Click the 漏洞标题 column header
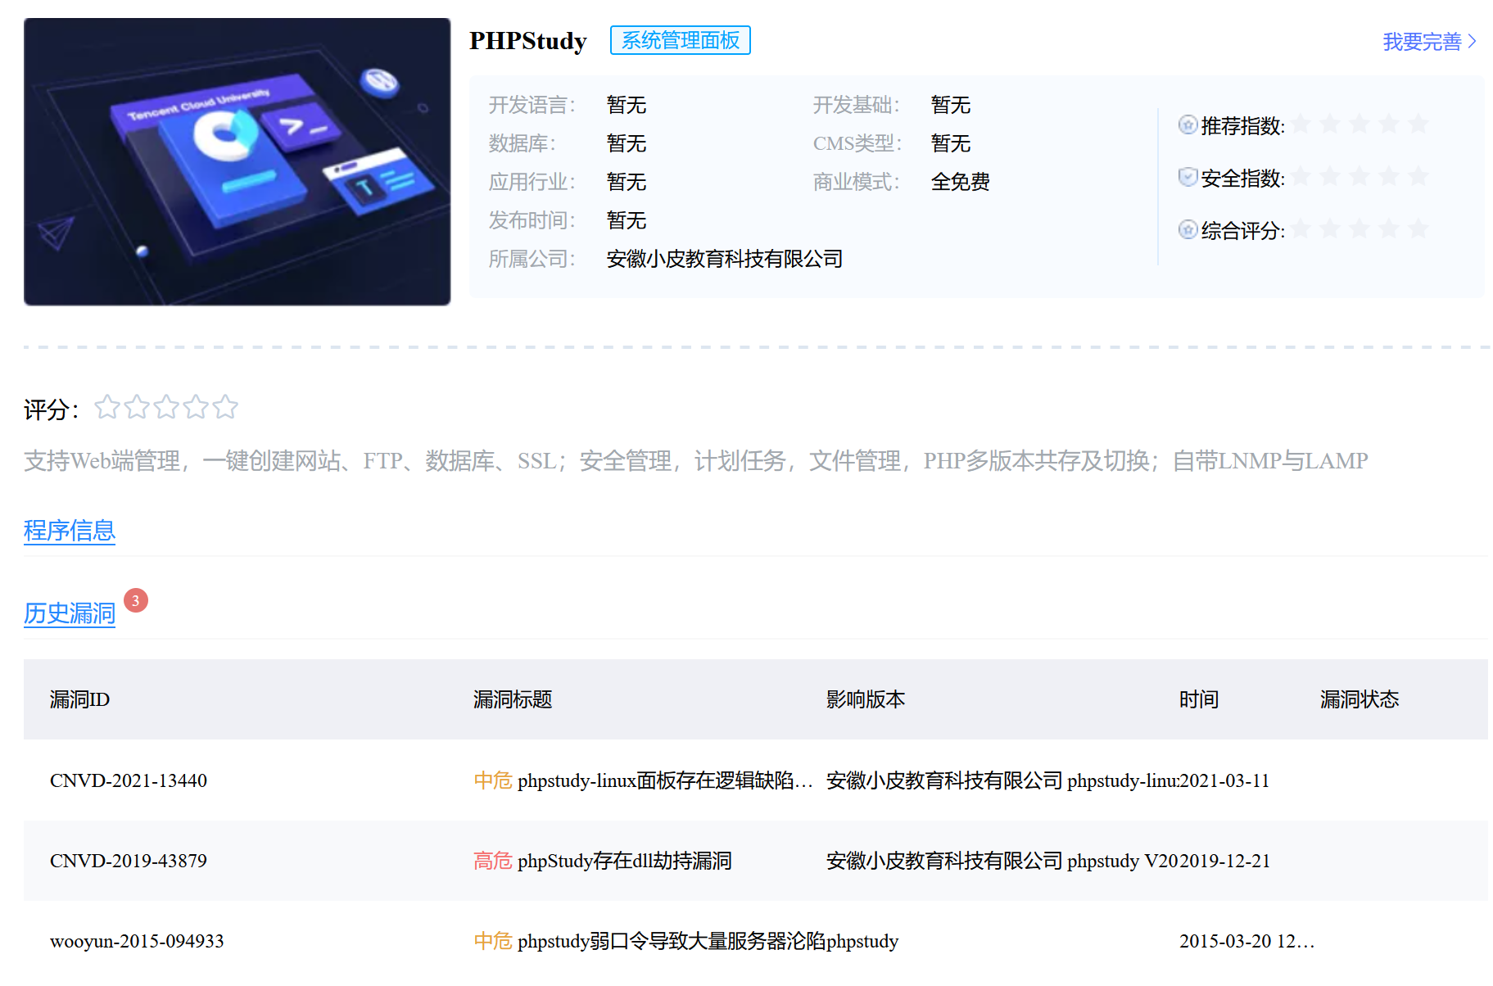Image resolution: width=1493 pixels, height=986 pixels. 513,699
